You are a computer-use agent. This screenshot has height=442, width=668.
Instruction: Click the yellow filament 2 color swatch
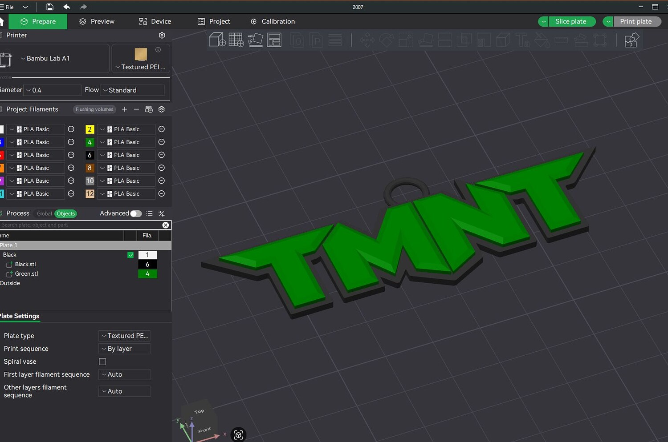[x=90, y=129]
